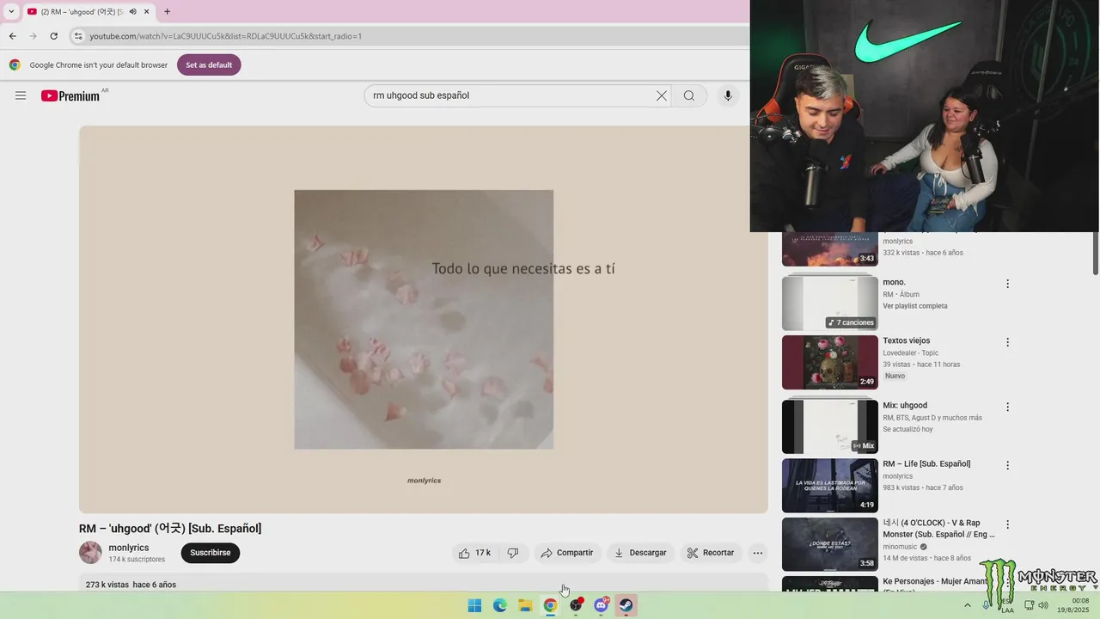The image size is (1100, 619).
Task: Go back with the browser back arrow
Action: point(12,36)
